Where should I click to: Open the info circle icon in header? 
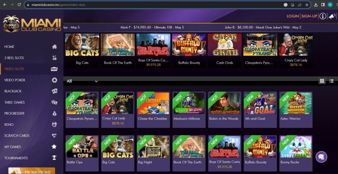click(322, 16)
